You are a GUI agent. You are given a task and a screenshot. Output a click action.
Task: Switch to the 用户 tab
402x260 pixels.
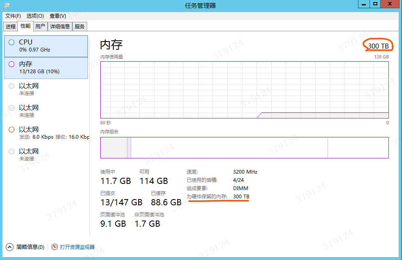pyautogui.click(x=40, y=26)
